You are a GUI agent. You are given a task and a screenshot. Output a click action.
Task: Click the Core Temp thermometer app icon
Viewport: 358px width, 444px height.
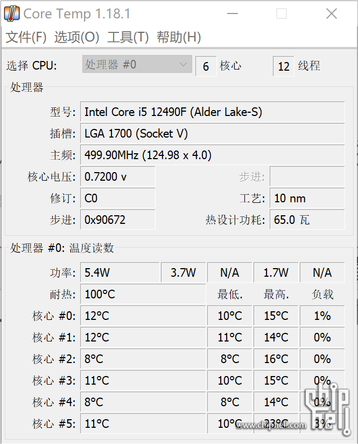click(x=12, y=13)
